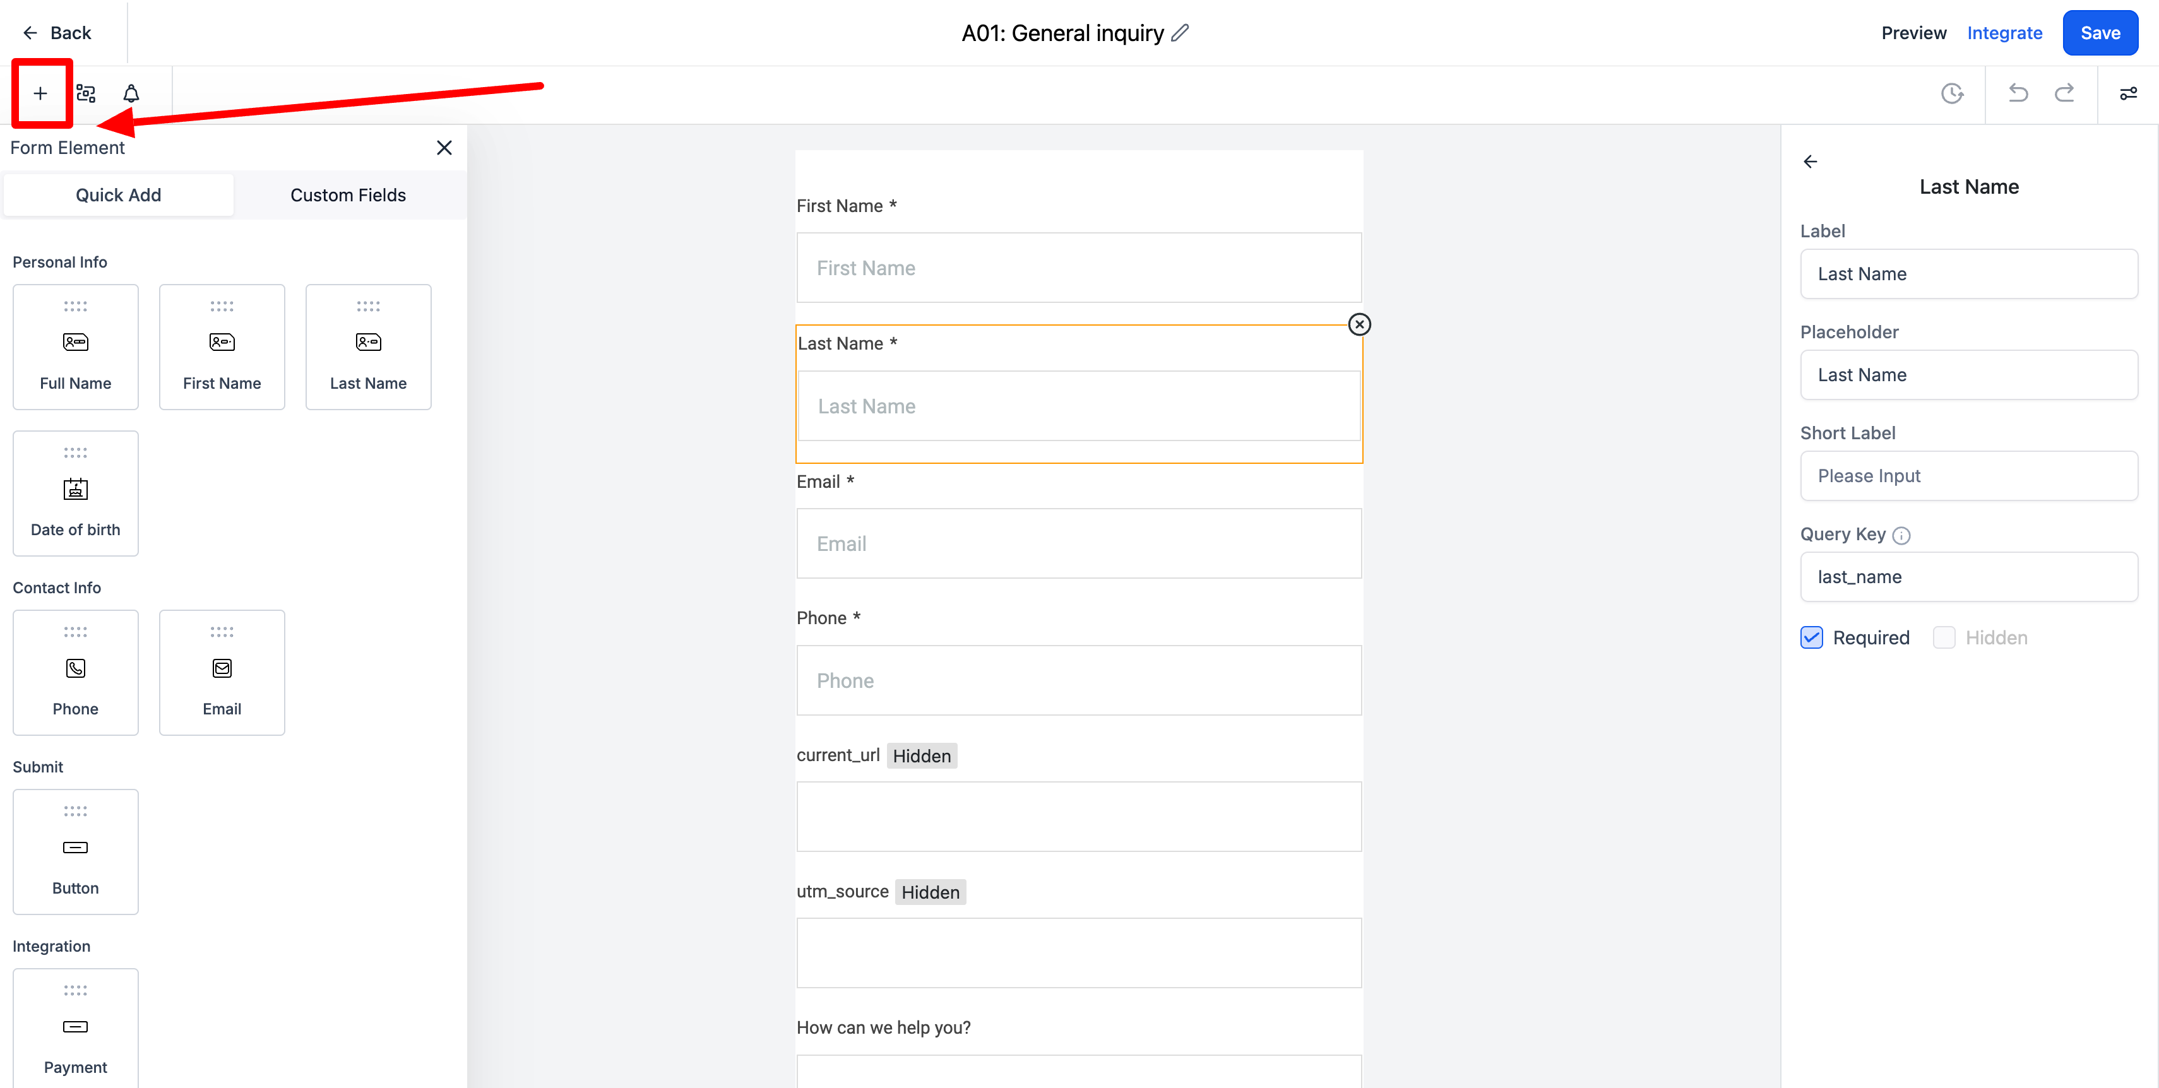Click the Placeholder input field
2159x1088 pixels.
click(x=1969, y=375)
